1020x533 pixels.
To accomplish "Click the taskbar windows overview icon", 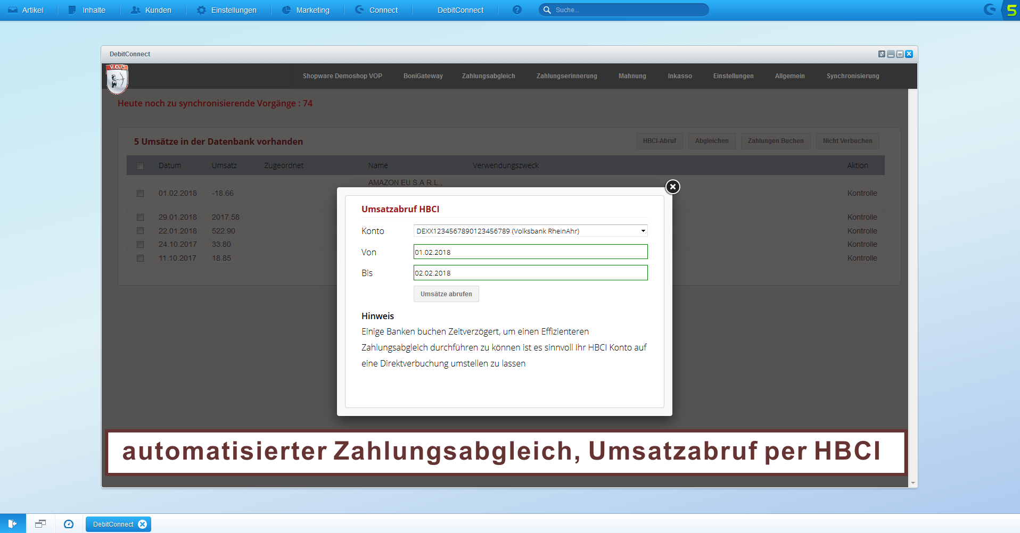I will 40,524.
